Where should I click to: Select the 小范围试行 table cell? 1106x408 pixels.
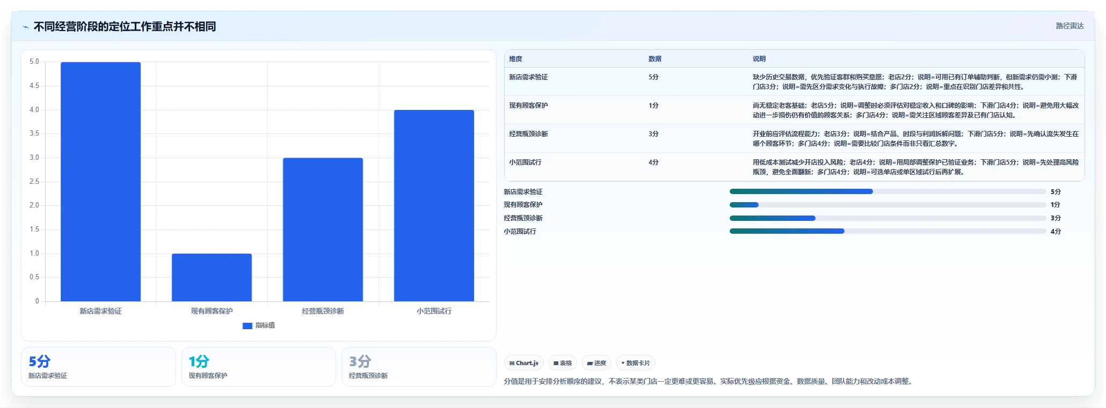coord(525,162)
